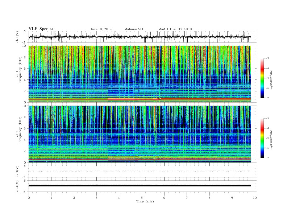
Task: Click log(PSD) label beside ch.1 colorbar
Action: point(271,79)
